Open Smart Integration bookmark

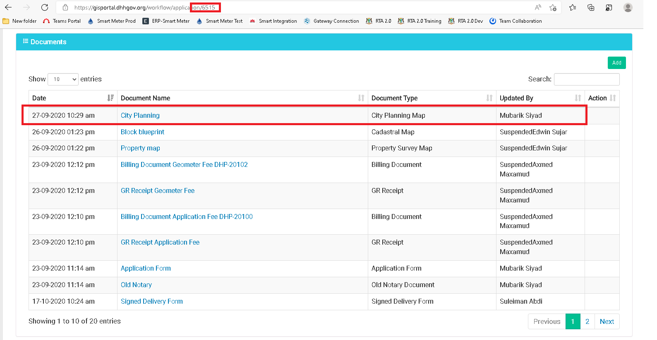[x=273, y=21]
